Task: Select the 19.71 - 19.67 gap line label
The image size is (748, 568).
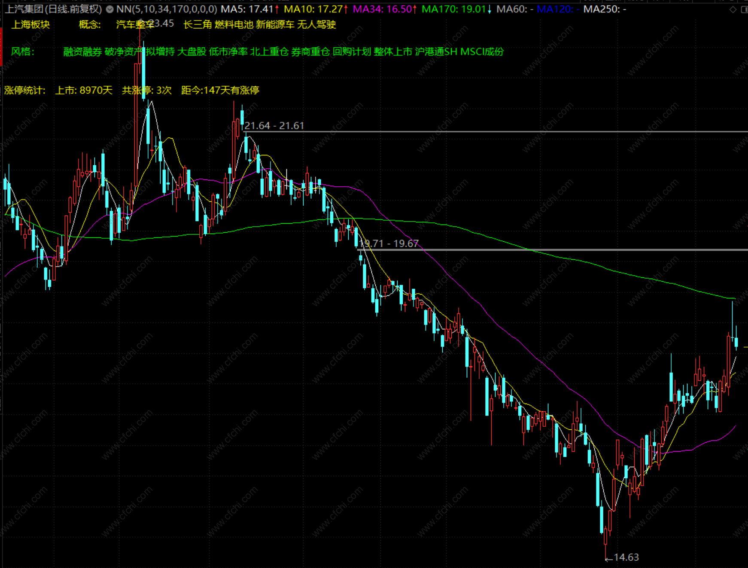Action: tap(389, 243)
